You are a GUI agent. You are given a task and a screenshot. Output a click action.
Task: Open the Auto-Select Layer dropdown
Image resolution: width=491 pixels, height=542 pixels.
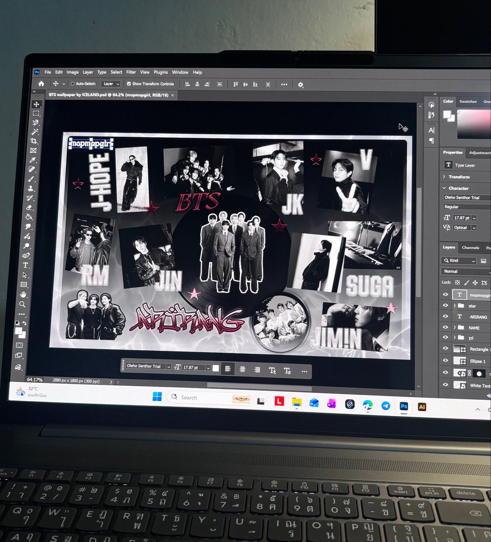[111, 84]
